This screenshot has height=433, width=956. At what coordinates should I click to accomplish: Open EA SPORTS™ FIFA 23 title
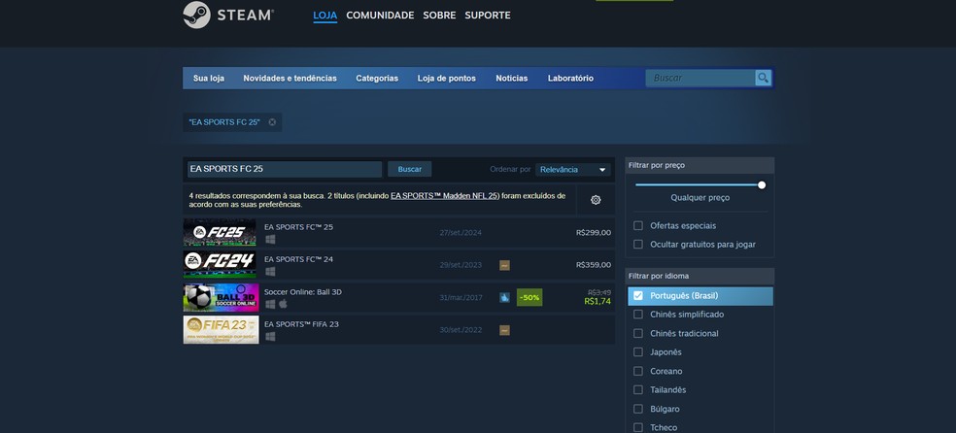(x=301, y=324)
